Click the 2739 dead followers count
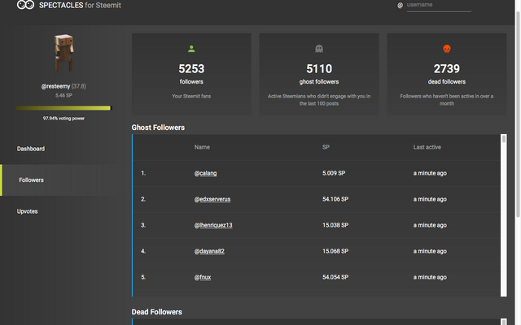The width and height of the screenshot is (521, 325). click(447, 68)
